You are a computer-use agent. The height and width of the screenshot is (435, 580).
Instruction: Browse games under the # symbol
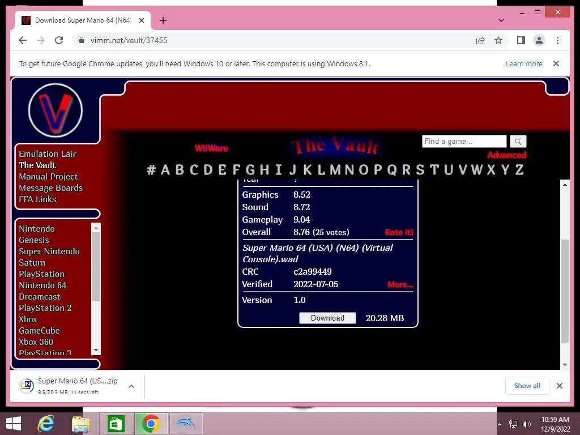151,170
